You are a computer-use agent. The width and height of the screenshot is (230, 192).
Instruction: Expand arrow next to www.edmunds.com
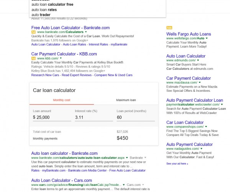(x=198, y=60)
